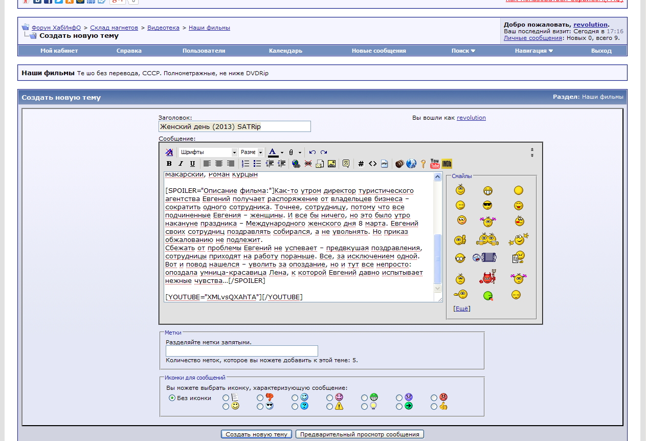This screenshot has height=441, width=646.
Task: Open the 'Поиск' menu in navbar
Action: [463, 51]
